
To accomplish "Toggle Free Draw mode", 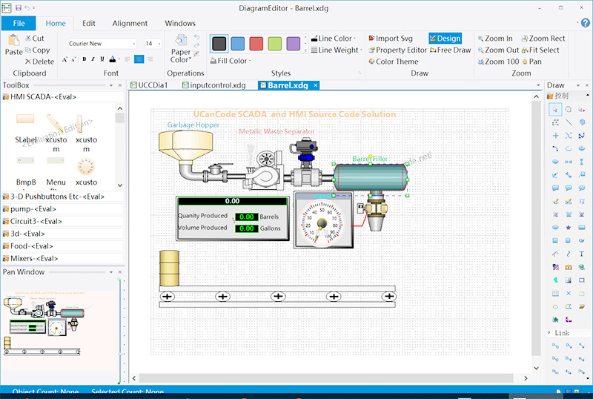I will click(450, 50).
